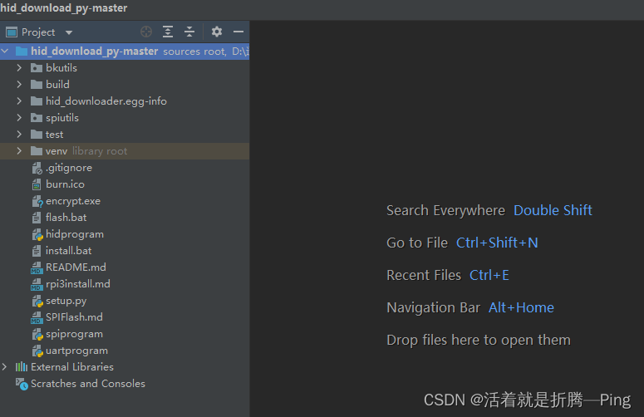This screenshot has width=644, height=417.
Task: Click the Project view window icon
Action: [12, 32]
